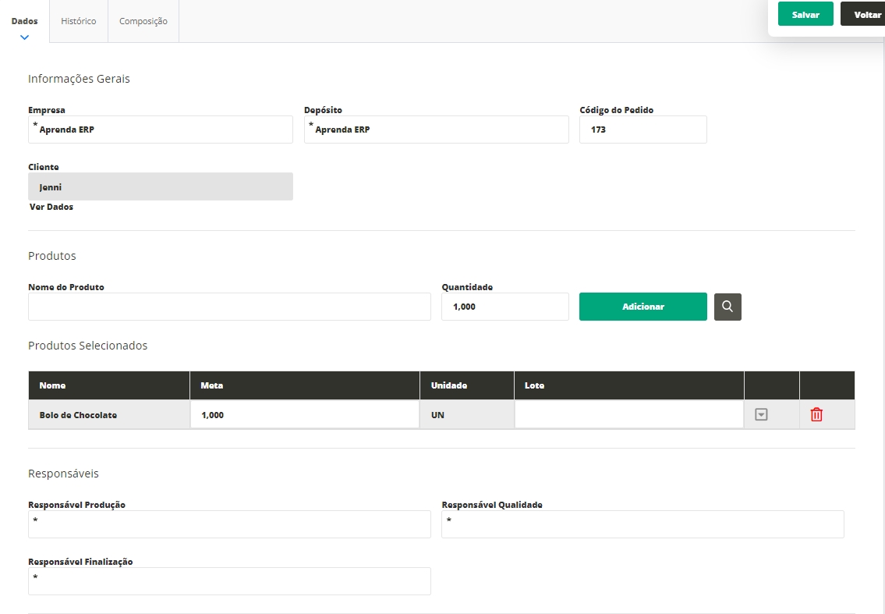Edit the Meta value for Bolo de Chocolate

coord(304,415)
